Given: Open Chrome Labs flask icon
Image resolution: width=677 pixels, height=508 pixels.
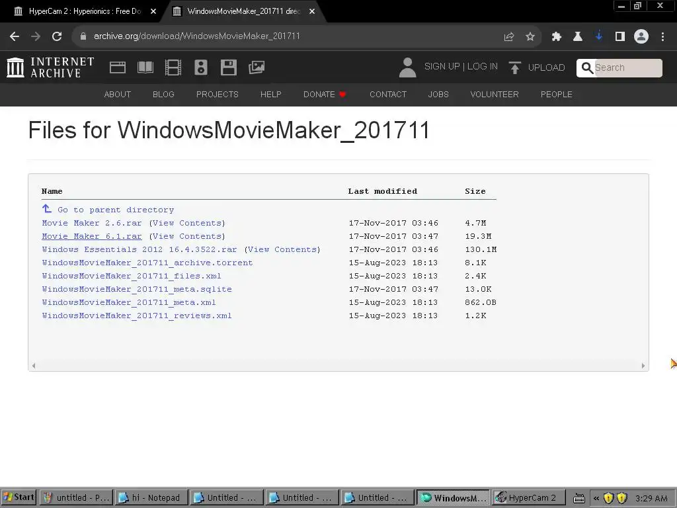Looking at the screenshot, I should [577, 37].
